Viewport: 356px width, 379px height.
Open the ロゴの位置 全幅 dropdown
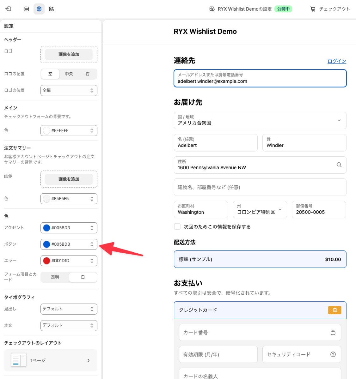click(69, 90)
